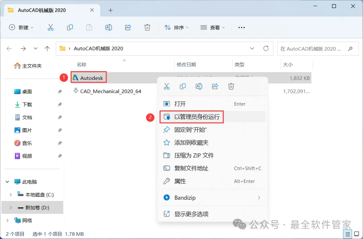Switch to details view in the status bar
The height and width of the screenshot is (239, 363).
(348, 234)
